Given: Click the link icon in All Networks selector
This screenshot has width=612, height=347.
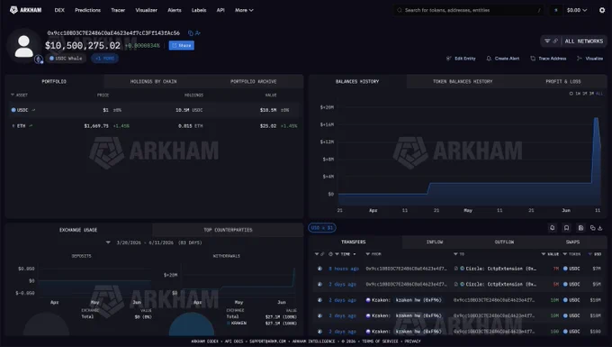Looking at the screenshot, I should [555, 41].
